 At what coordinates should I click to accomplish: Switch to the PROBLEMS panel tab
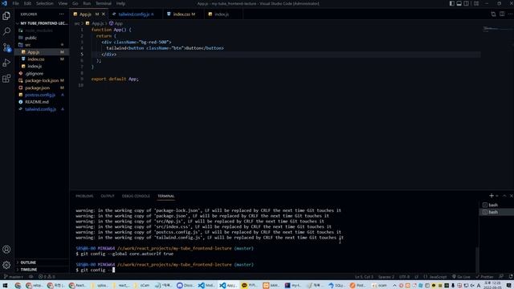[x=84, y=196]
